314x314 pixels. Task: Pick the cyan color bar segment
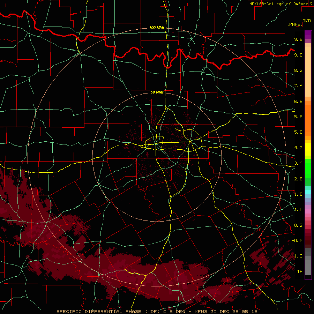click(x=308, y=192)
